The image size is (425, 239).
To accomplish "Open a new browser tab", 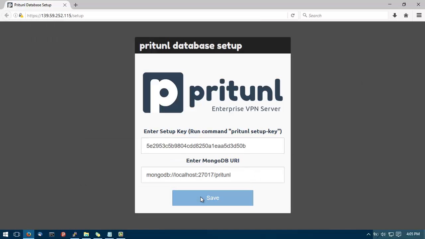I will pyautogui.click(x=76, y=5).
